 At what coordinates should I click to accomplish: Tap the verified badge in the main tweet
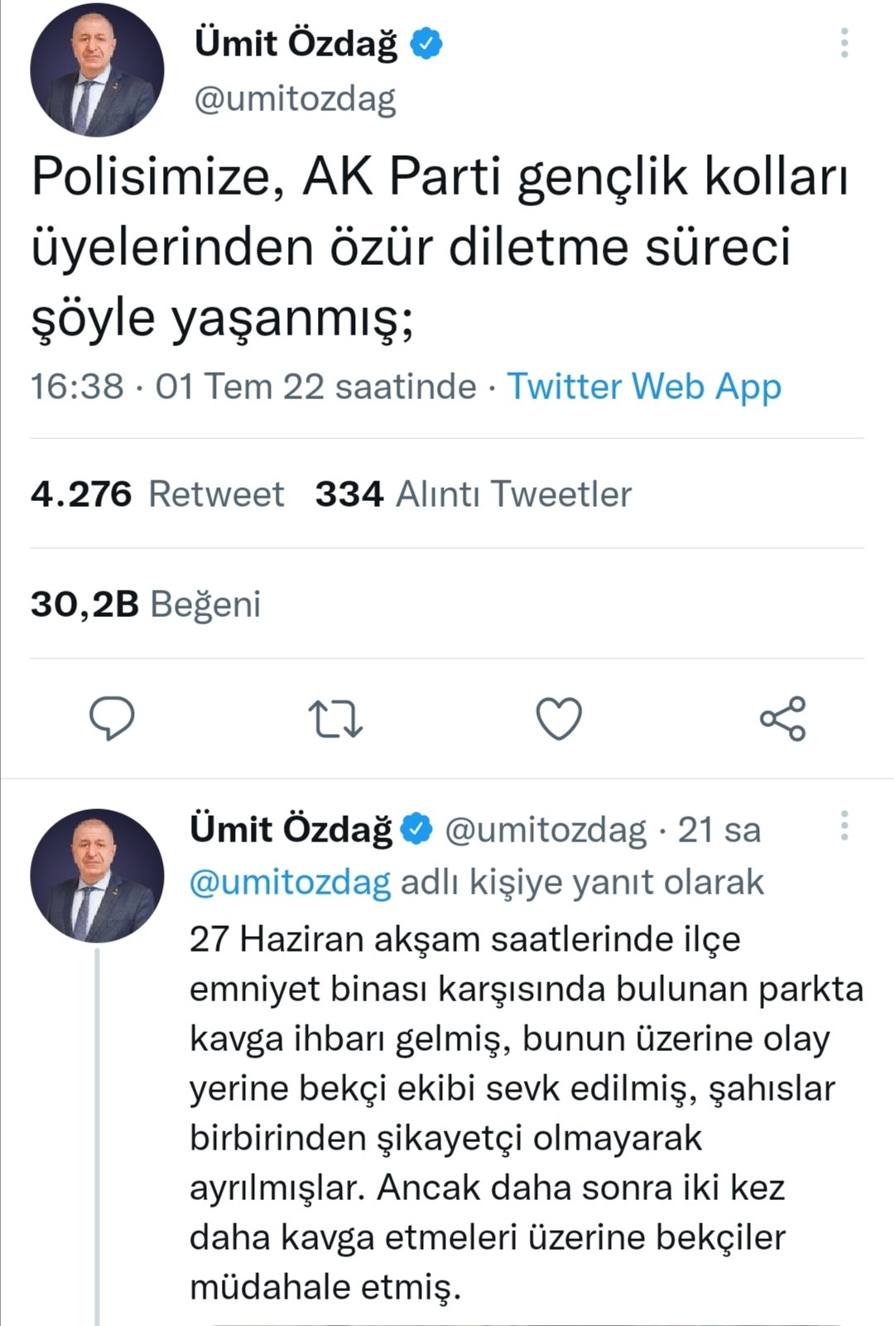[x=427, y=43]
